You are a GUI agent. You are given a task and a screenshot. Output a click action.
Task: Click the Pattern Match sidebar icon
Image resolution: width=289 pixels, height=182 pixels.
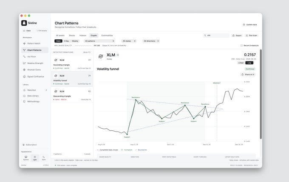tap(24, 44)
